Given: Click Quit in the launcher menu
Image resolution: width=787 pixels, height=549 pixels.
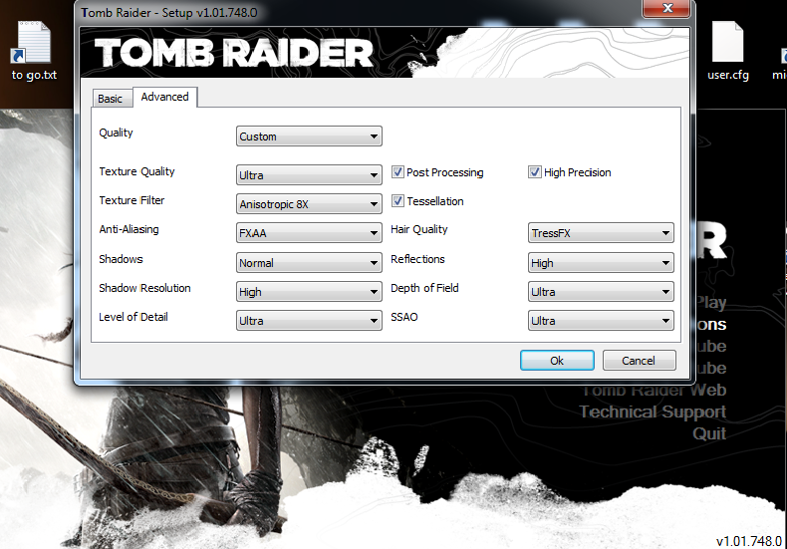Looking at the screenshot, I should tap(709, 433).
